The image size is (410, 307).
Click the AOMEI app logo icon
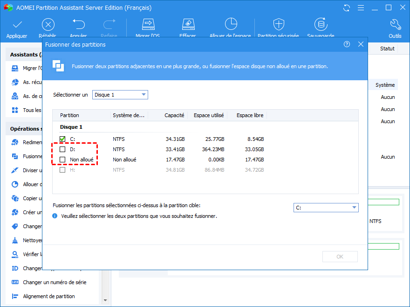[x=8, y=7]
